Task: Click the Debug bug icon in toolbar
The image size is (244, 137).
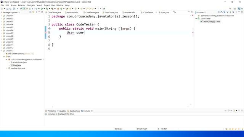Action: [x=36, y=9]
